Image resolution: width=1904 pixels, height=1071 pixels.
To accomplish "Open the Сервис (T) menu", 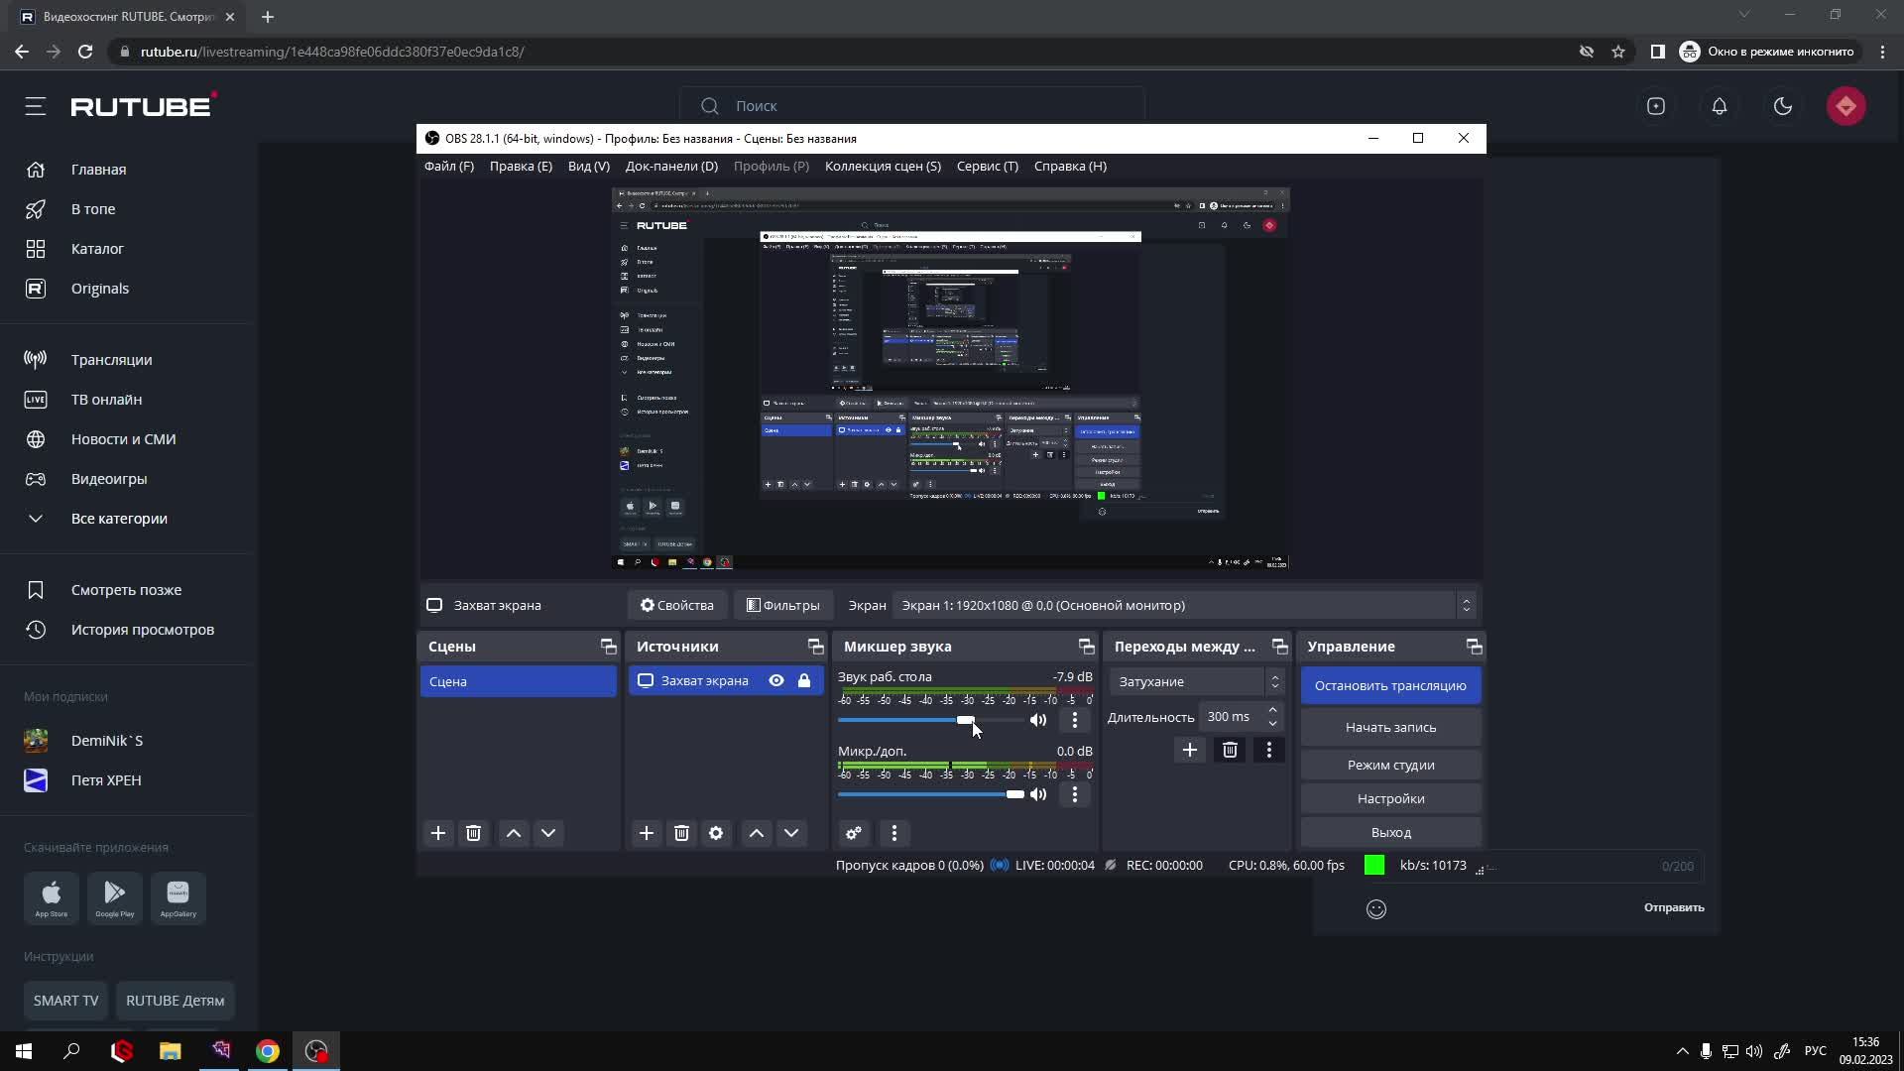I will (x=987, y=166).
